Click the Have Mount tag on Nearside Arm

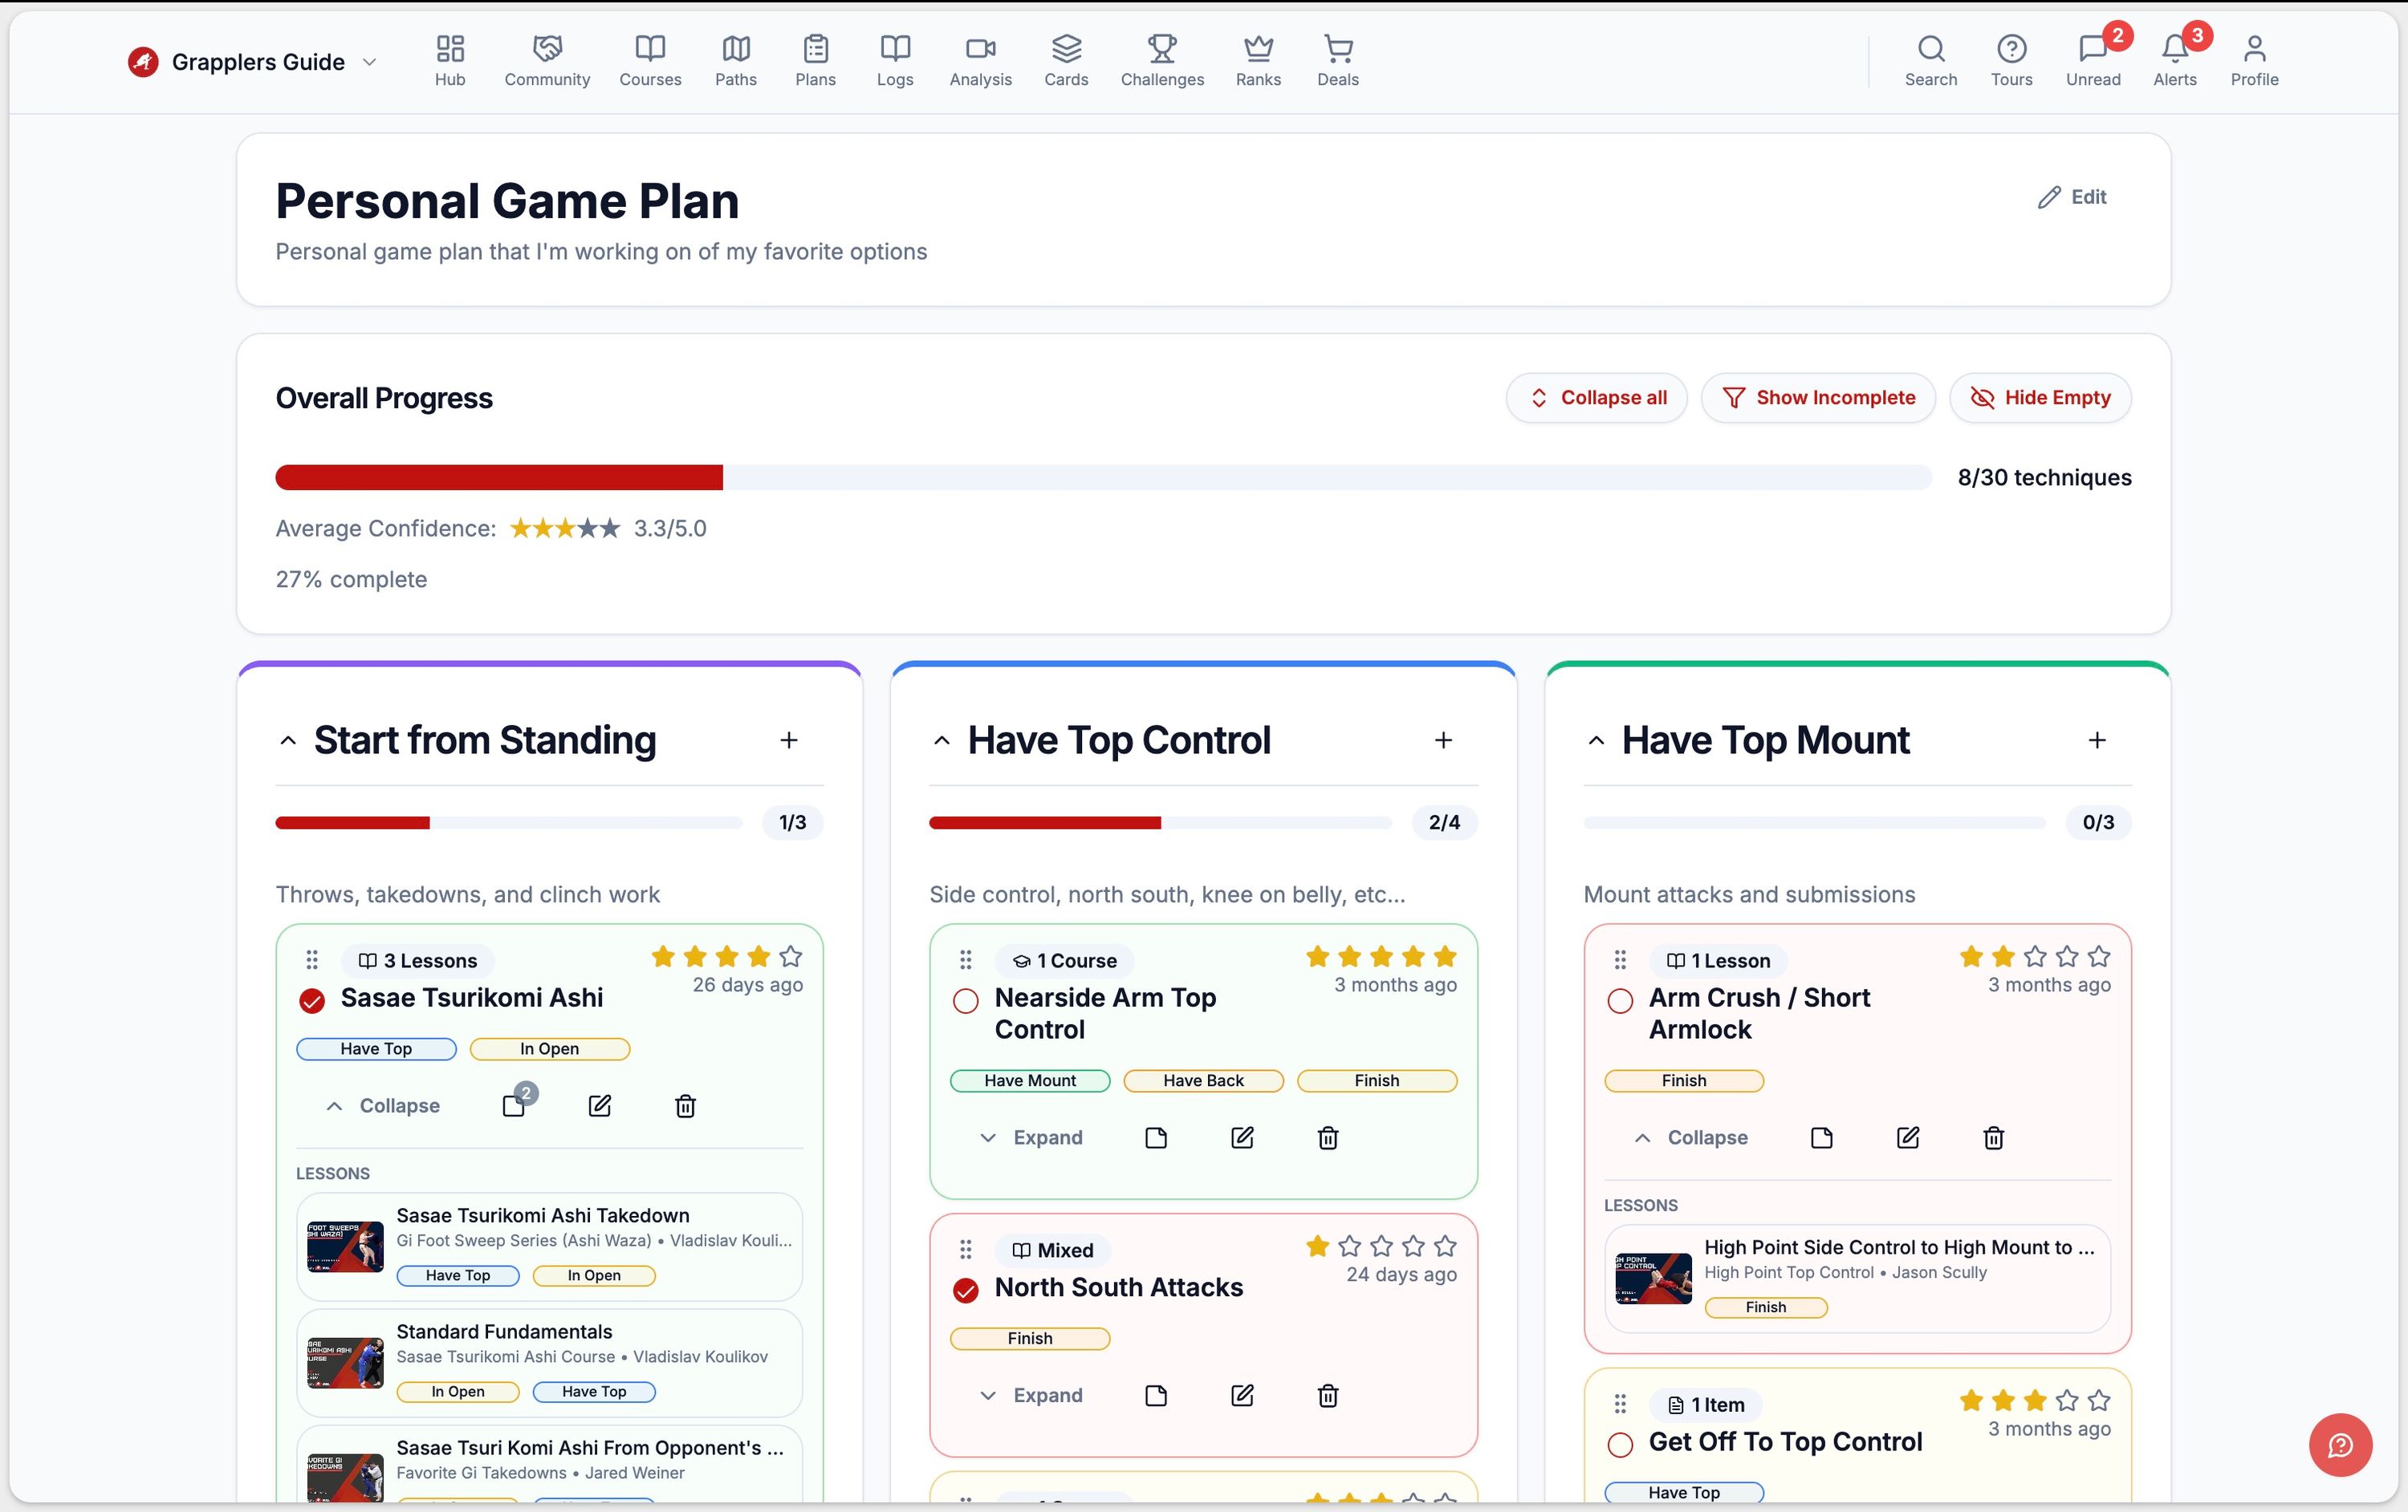coord(1030,1080)
